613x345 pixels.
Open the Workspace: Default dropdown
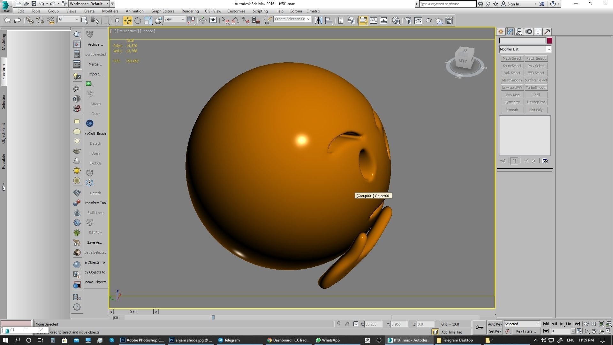pyautogui.click(x=89, y=4)
